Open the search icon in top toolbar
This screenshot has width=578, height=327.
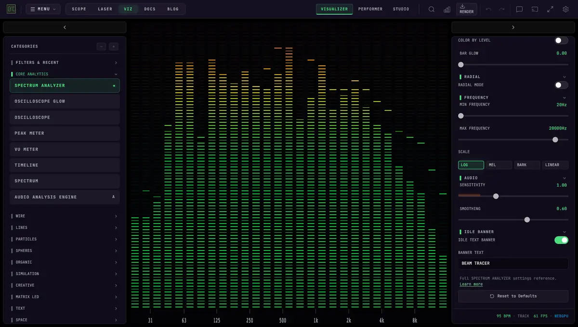[432, 9]
